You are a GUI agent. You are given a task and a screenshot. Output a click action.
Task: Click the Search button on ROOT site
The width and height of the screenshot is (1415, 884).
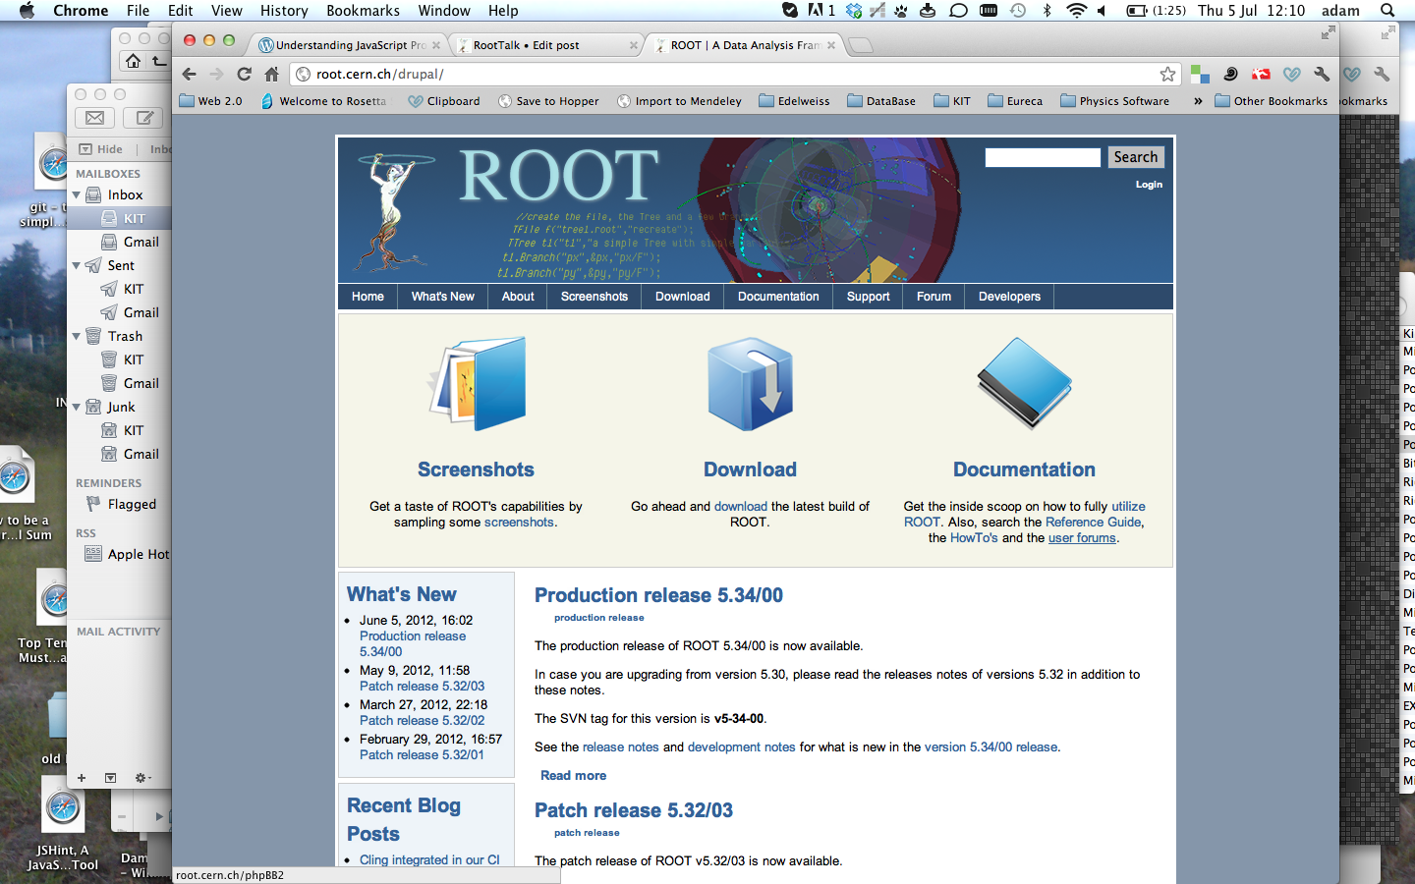click(x=1135, y=157)
